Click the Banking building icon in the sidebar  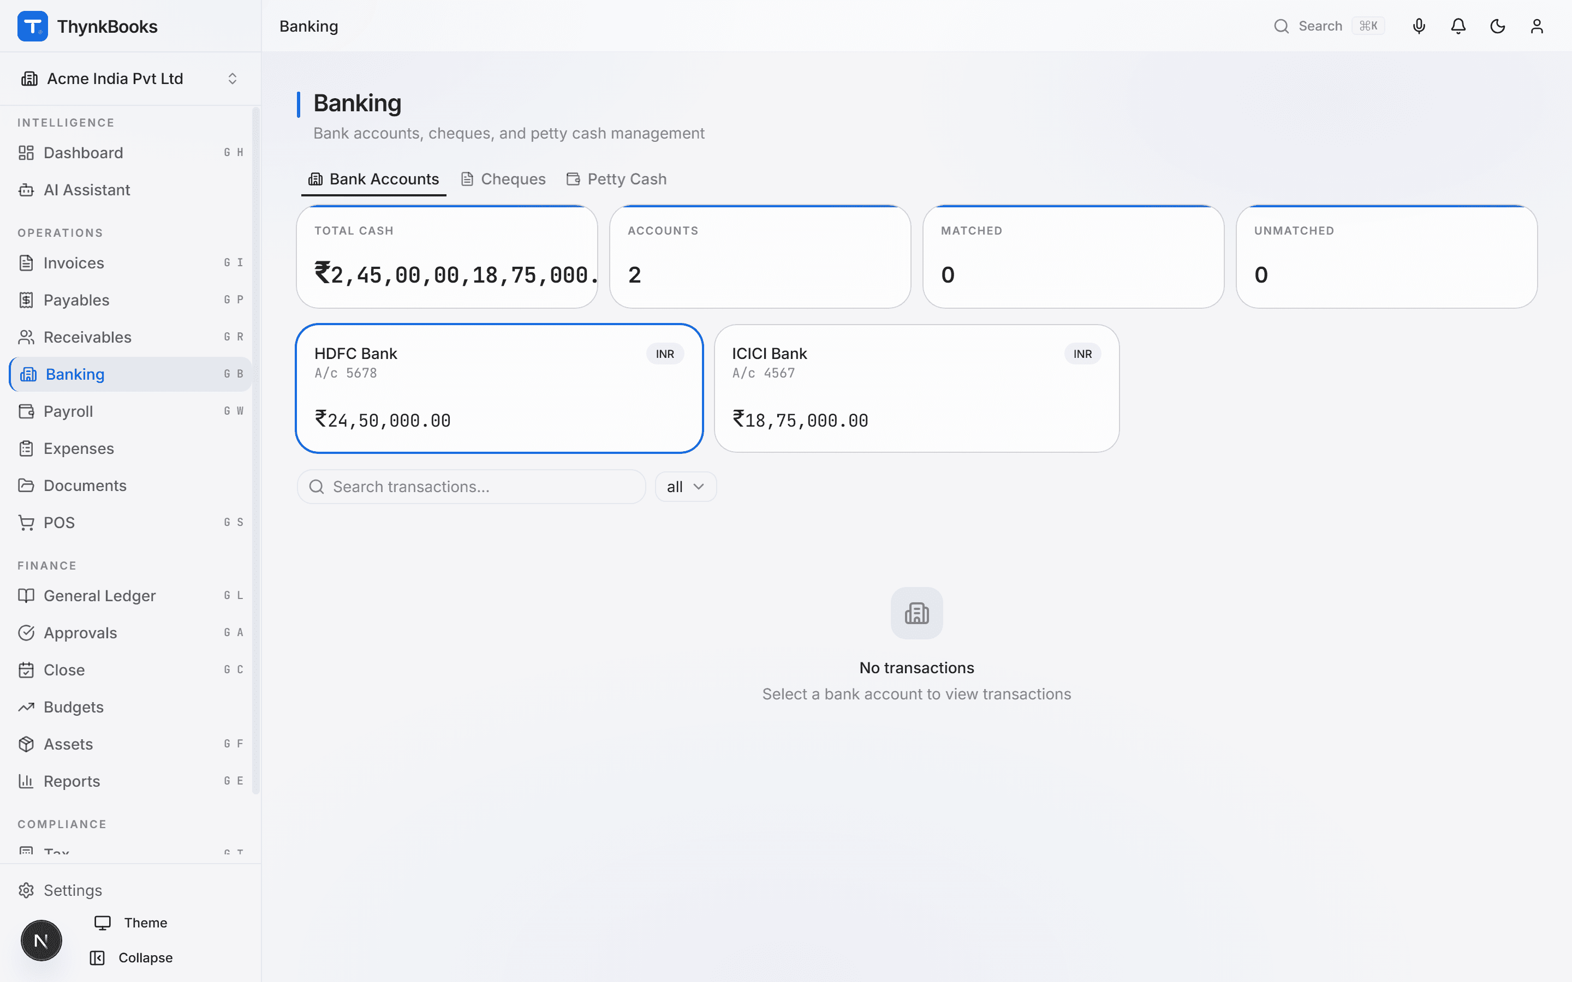[x=28, y=374]
